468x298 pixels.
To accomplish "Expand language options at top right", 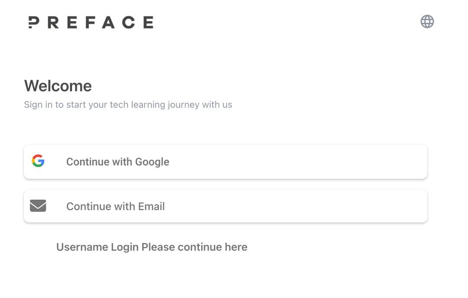I will pyautogui.click(x=427, y=22).
